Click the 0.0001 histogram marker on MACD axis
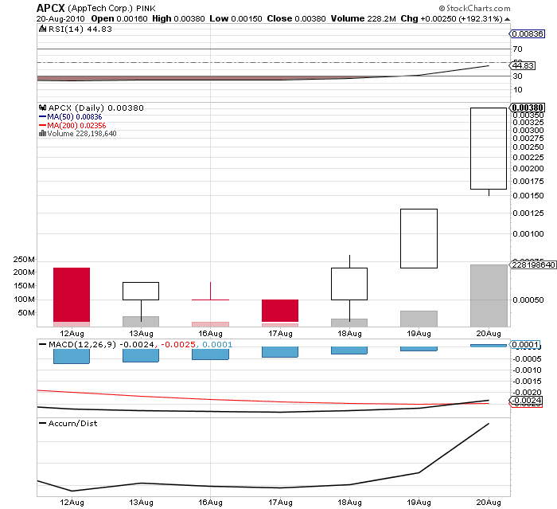557x509 pixels. (x=525, y=344)
